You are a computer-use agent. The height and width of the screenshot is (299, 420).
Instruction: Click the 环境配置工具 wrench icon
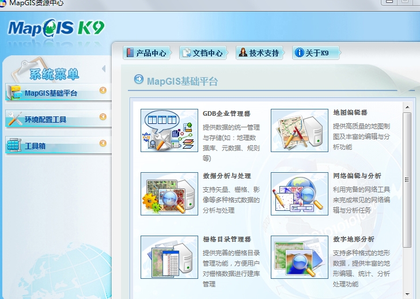tap(15, 119)
